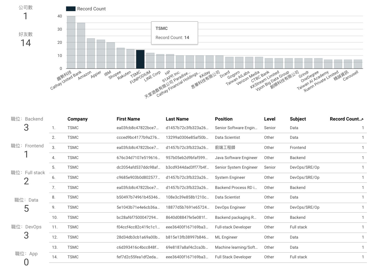The width and height of the screenshot is (375, 273).
Task: Click first name c6d393416c4bcc848f... in row 13
Action: click(x=138, y=247)
